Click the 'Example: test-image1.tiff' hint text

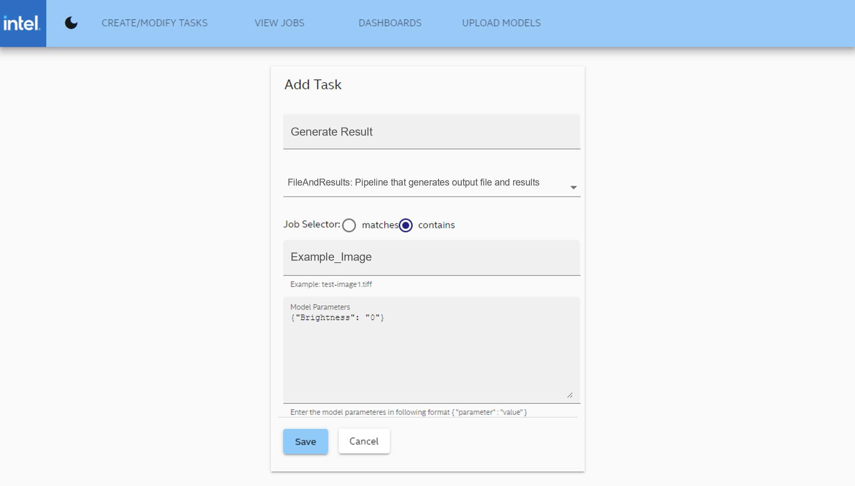click(x=331, y=284)
